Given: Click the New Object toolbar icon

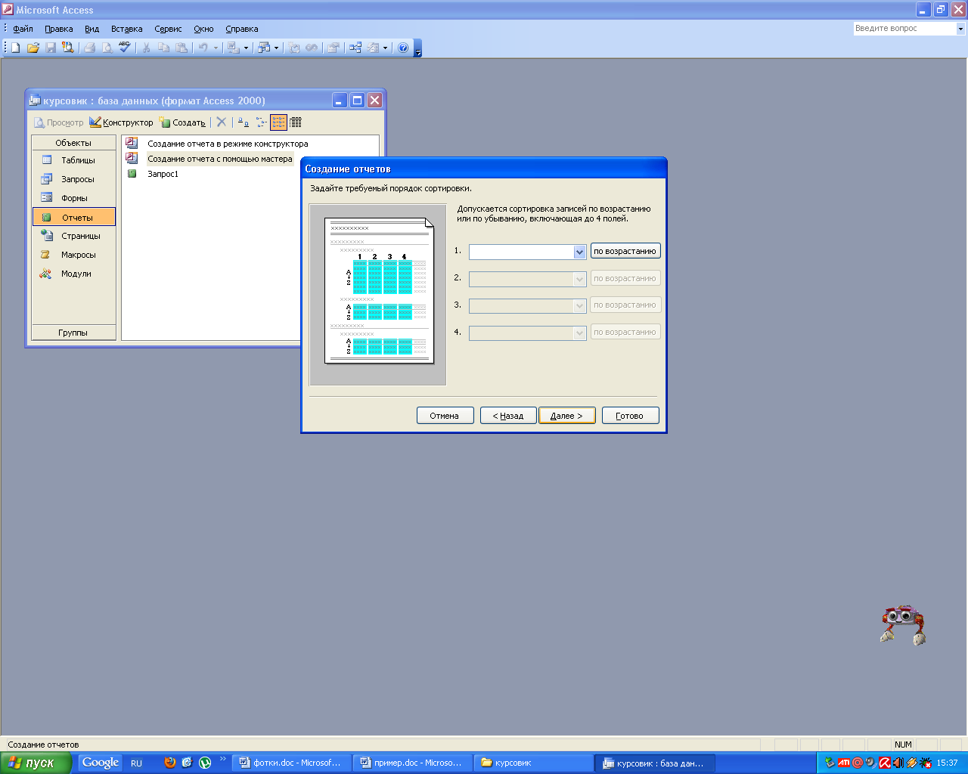Looking at the screenshot, I should pos(373,48).
